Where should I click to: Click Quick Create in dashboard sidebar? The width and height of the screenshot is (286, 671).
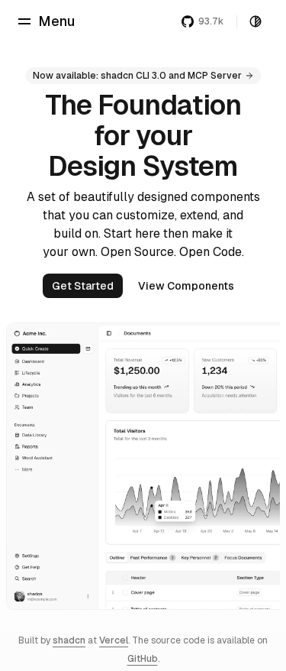coord(46,348)
